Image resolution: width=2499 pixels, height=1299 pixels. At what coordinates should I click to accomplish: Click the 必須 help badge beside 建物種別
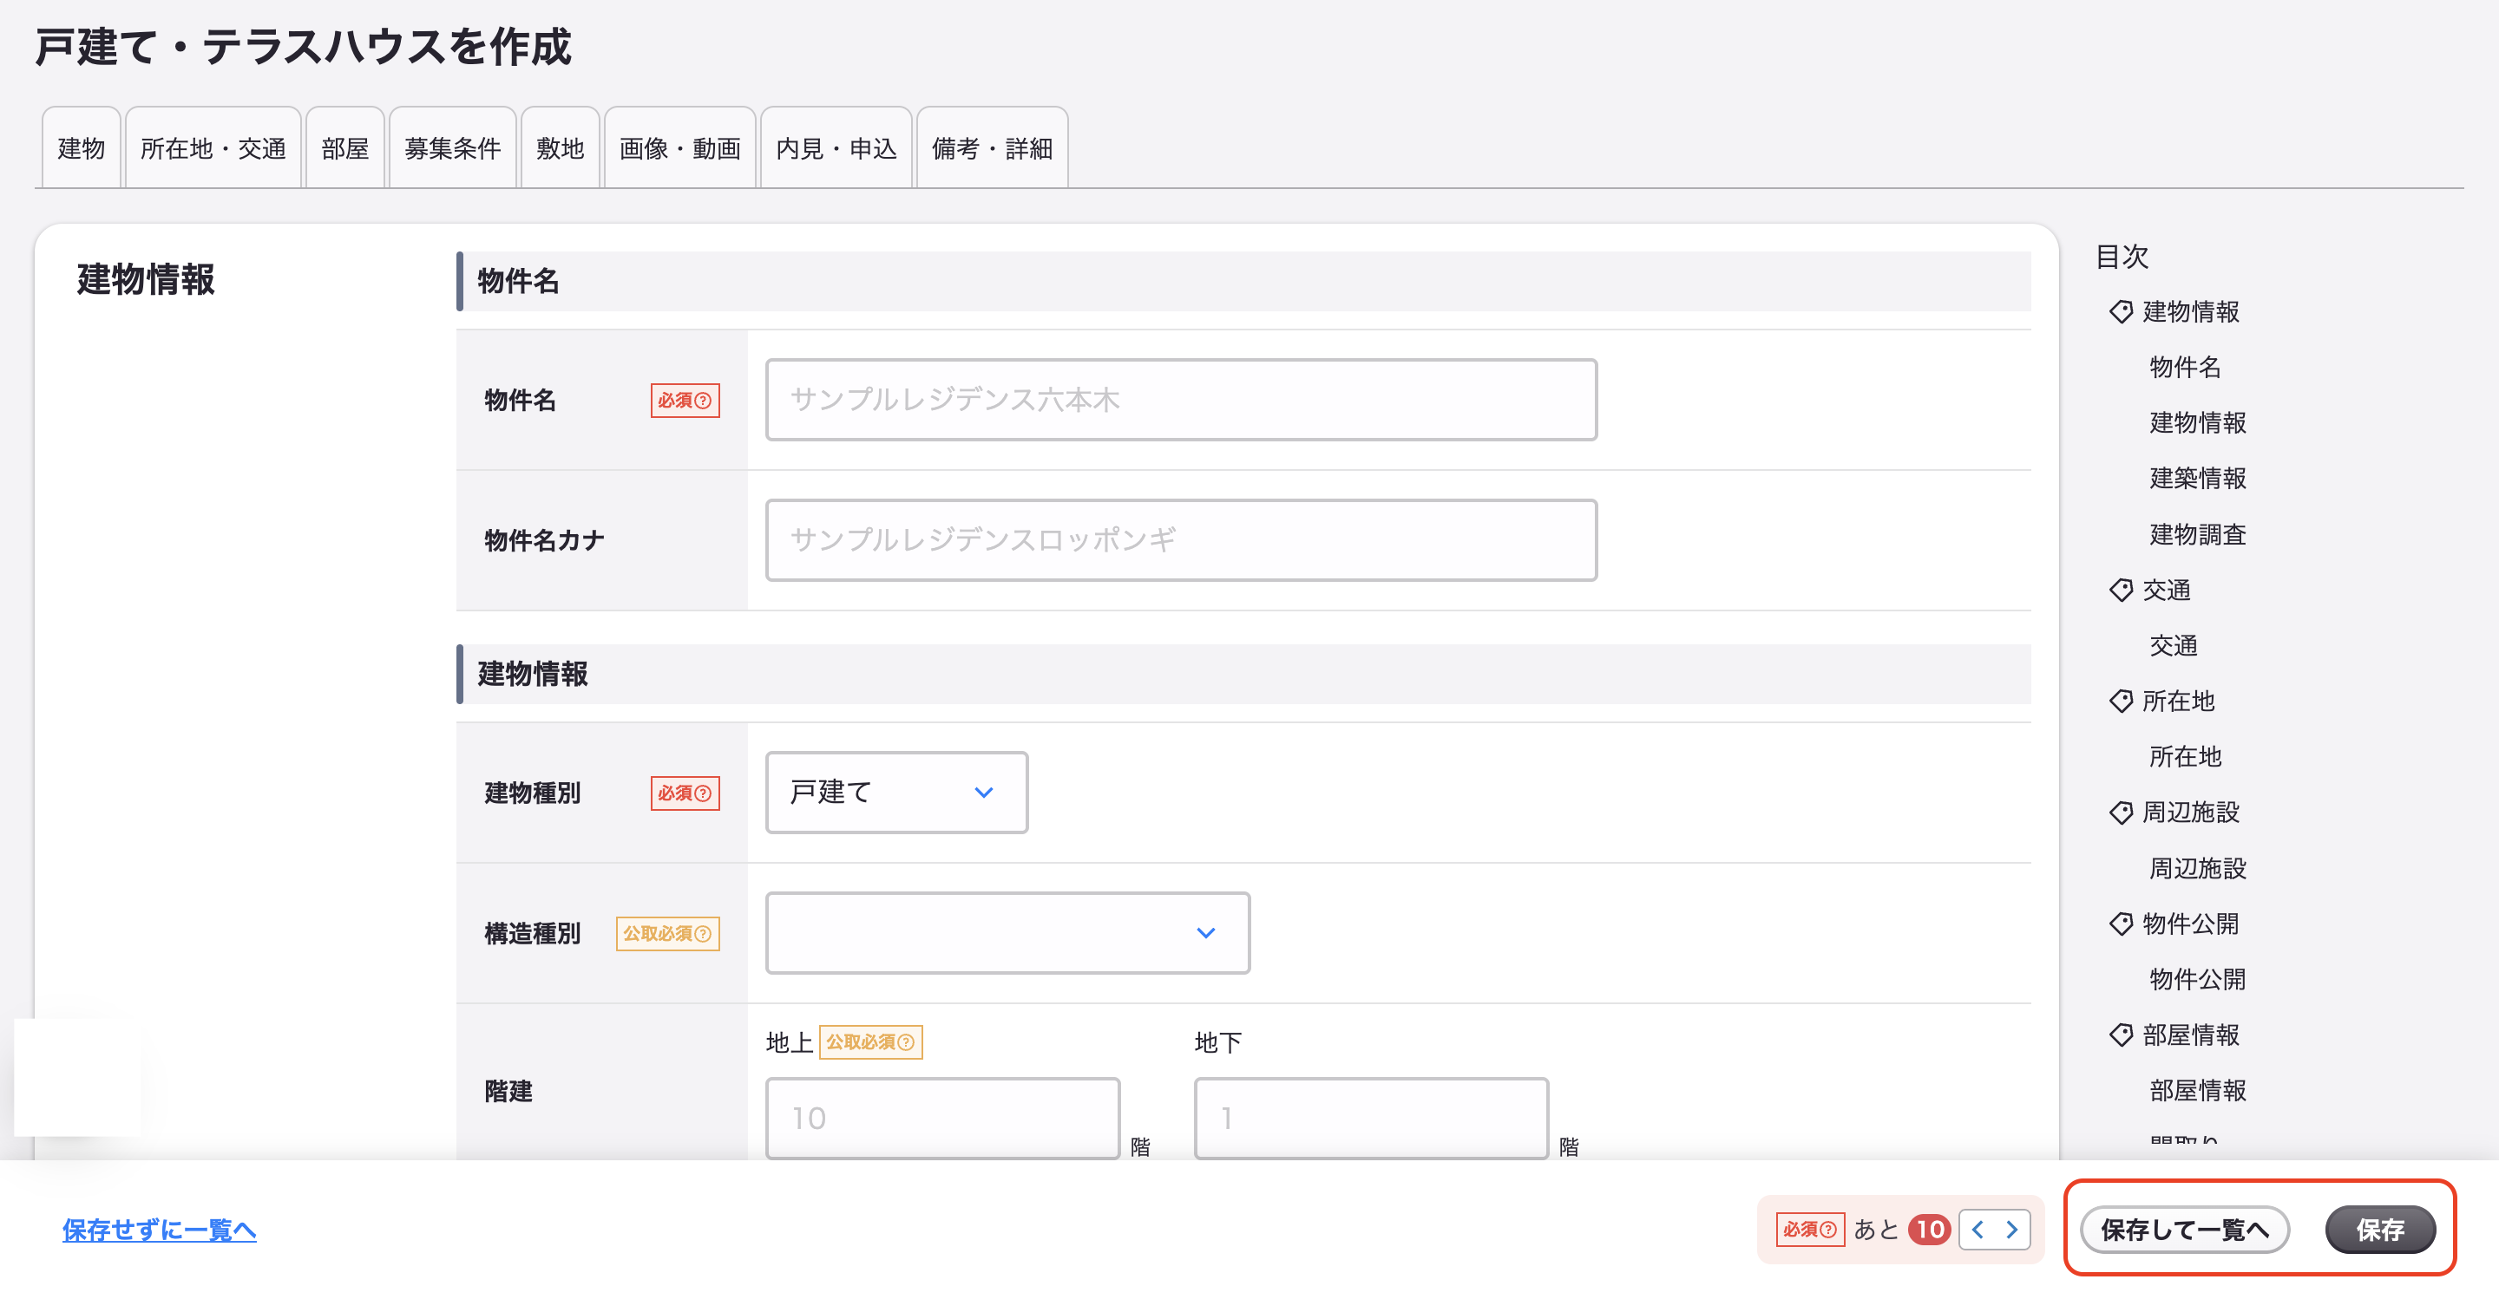[685, 793]
